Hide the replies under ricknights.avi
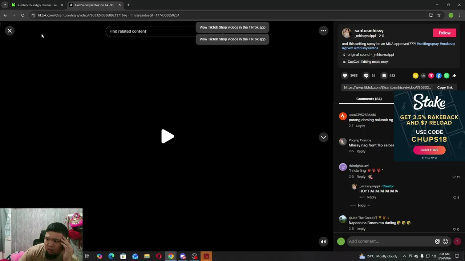Image resolution: width=465 pixels, height=261 pixels. click(x=364, y=206)
